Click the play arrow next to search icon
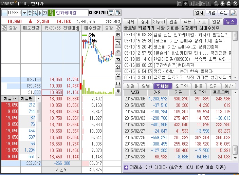This screenshot has height=175, width=239. 40,13
